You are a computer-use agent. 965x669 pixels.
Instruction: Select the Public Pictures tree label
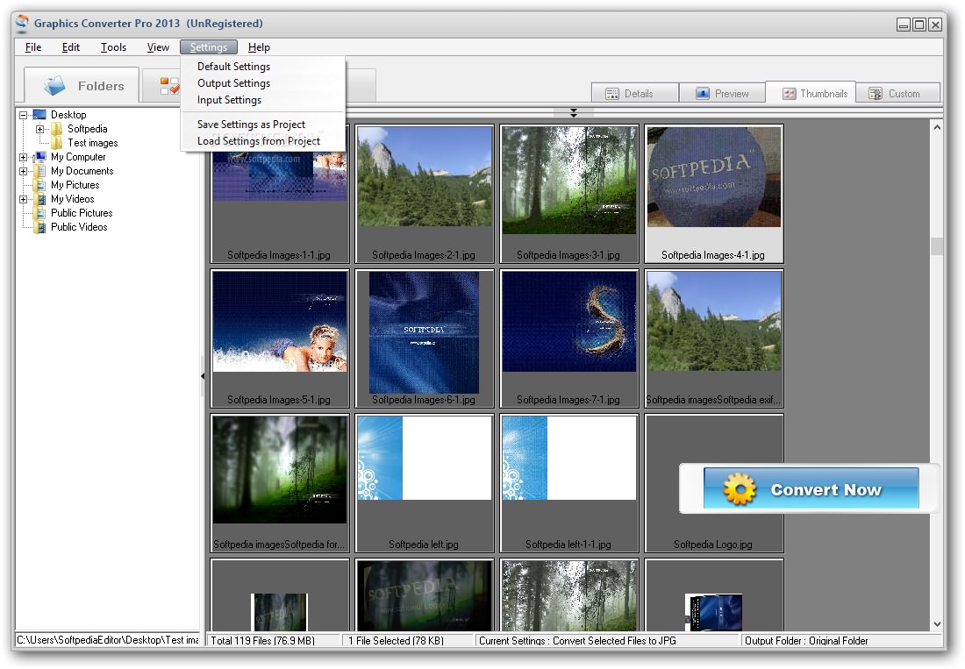[x=82, y=213]
